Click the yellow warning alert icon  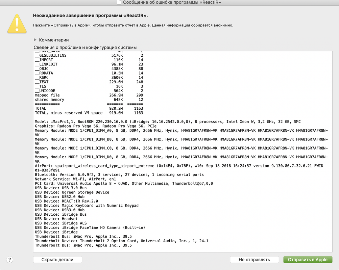click(x=17, y=24)
